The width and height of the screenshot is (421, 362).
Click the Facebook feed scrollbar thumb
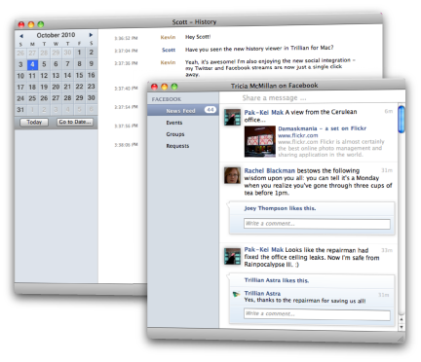(x=402, y=119)
